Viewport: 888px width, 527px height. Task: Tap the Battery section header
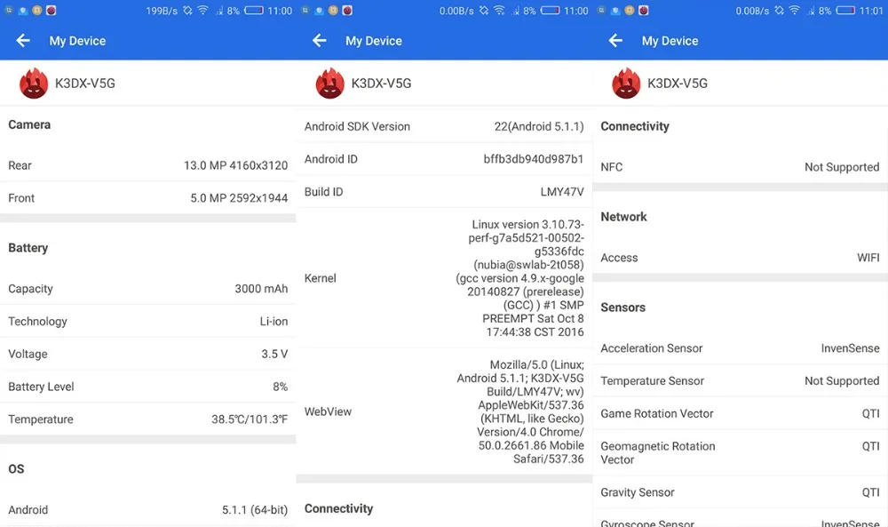coord(28,248)
